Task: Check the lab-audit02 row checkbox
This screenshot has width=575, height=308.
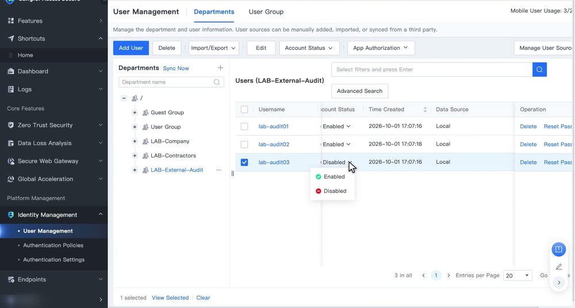Action: pyautogui.click(x=244, y=144)
